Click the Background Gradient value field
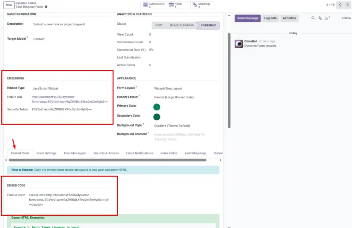The width and height of the screenshot is (352, 228). (179, 137)
